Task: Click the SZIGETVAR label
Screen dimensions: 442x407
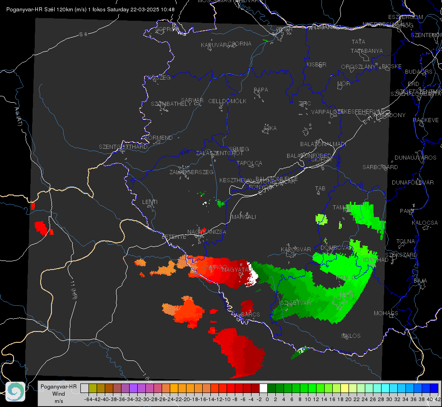Action: tap(296, 303)
